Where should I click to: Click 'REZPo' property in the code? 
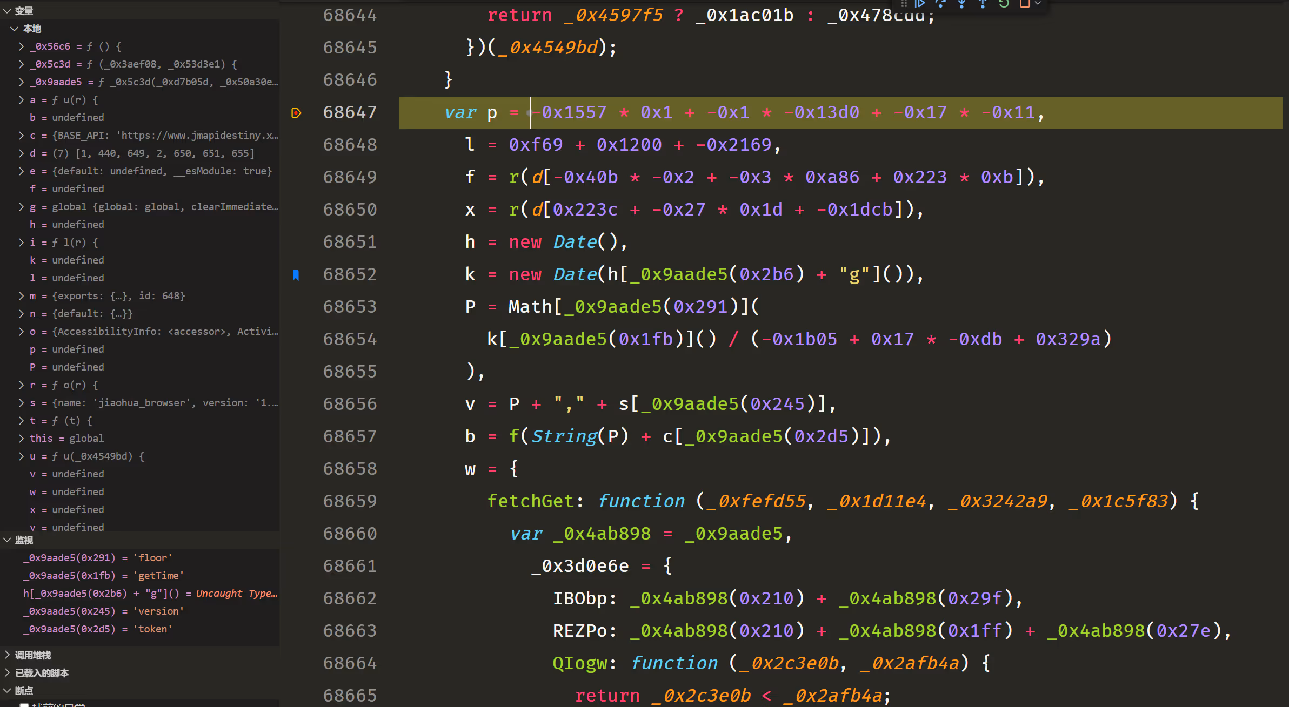coord(580,631)
